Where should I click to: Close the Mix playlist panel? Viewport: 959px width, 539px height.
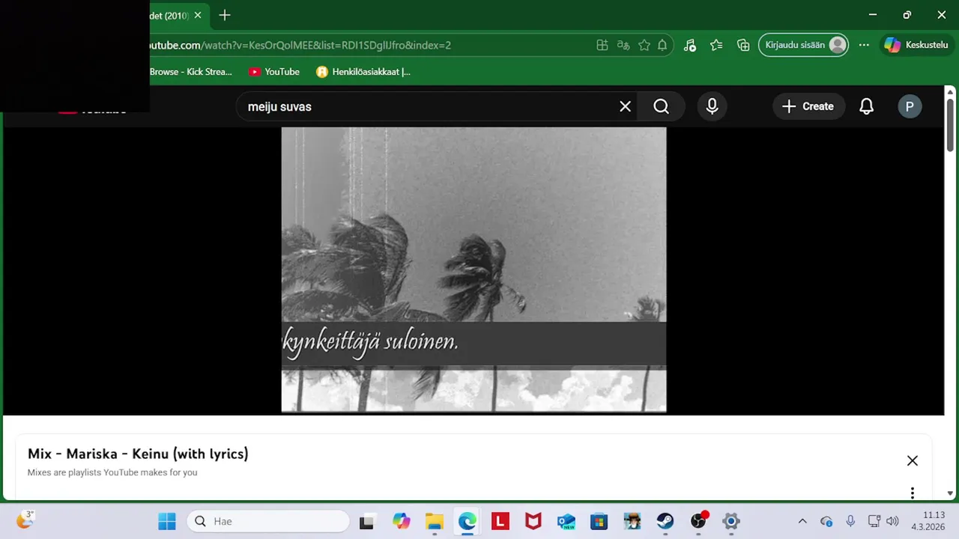pyautogui.click(x=912, y=460)
